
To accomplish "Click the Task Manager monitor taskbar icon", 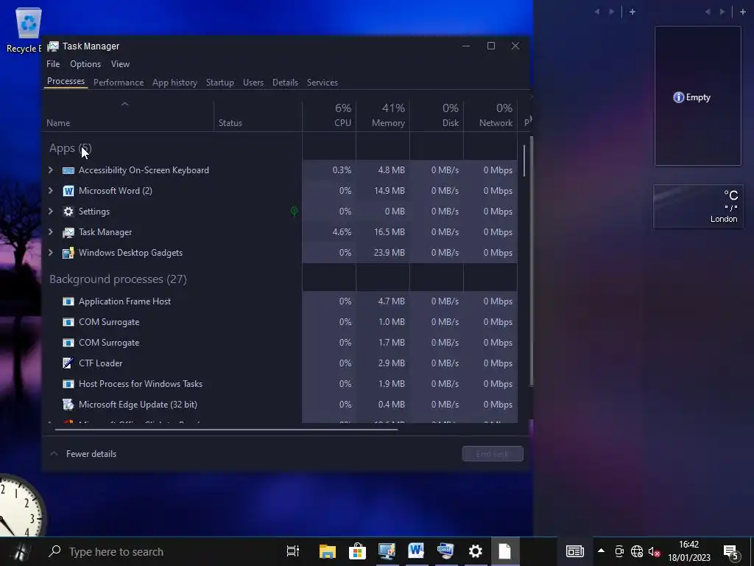I will pos(387,551).
